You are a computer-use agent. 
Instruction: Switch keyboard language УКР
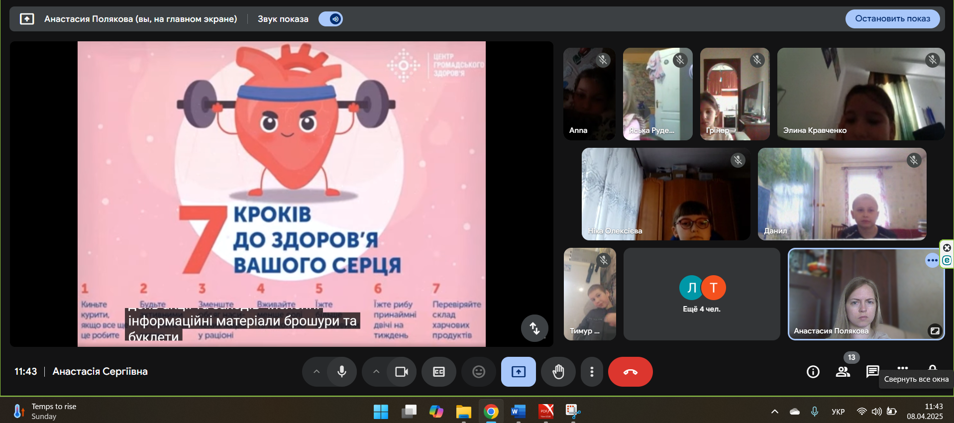point(838,412)
